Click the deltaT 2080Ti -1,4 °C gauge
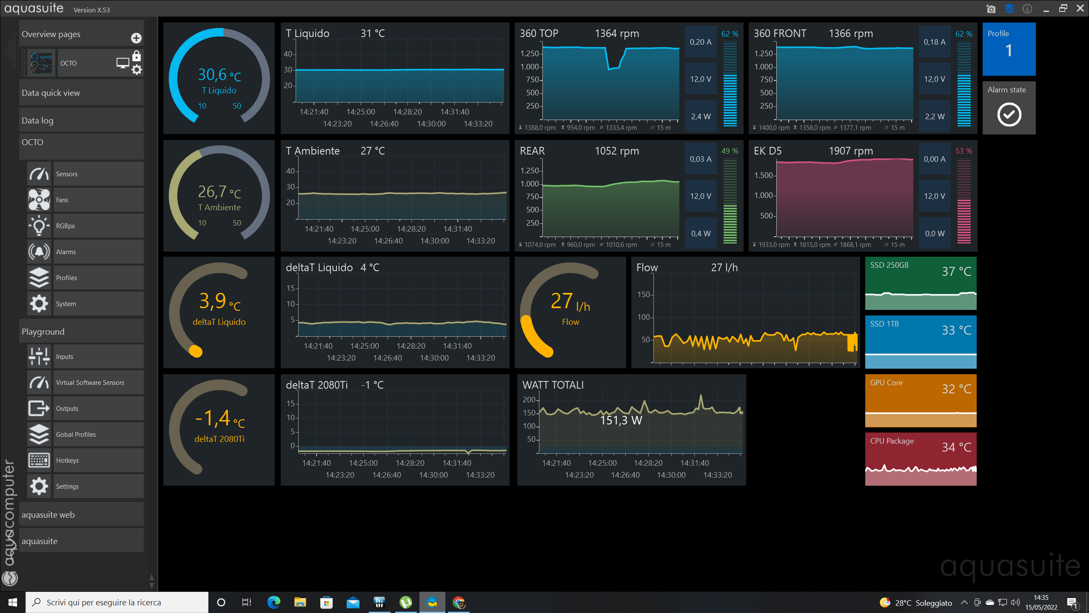The image size is (1089, 613). pyautogui.click(x=219, y=430)
